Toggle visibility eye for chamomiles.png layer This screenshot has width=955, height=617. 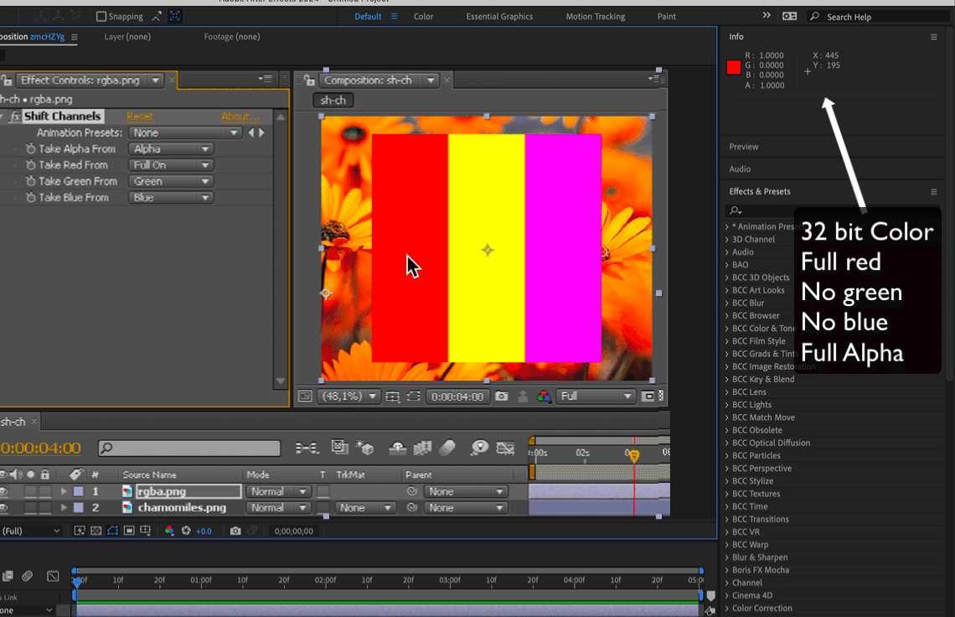[x=4, y=507]
